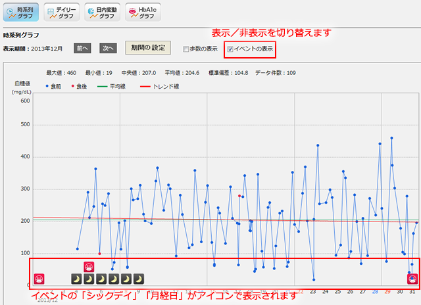Click the 最大値：460 statistic
This screenshot has height=305, width=421.
click(61, 73)
